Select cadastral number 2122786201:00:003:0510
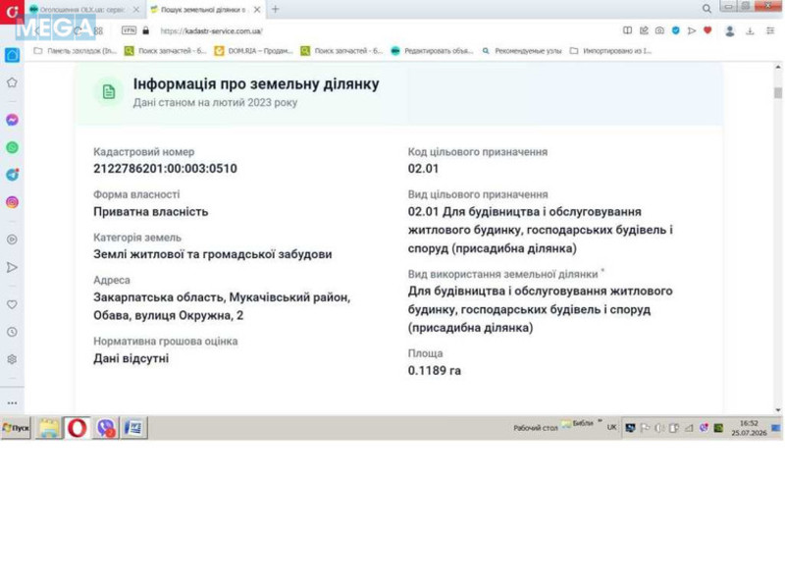 (x=165, y=169)
